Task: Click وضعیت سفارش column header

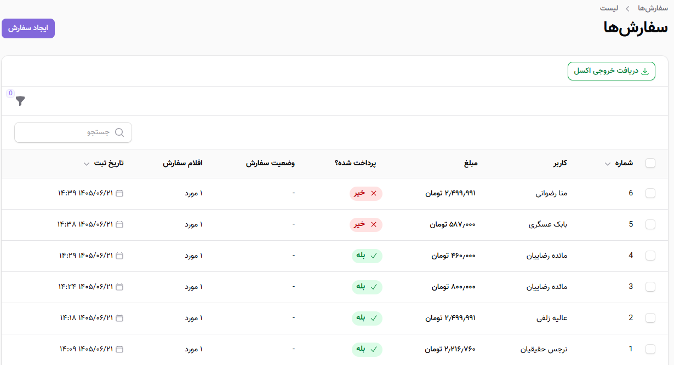Action: coord(270,163)
